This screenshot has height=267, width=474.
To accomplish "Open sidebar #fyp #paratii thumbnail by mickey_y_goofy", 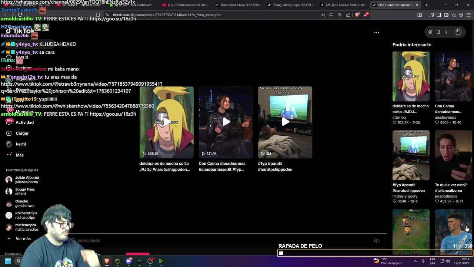I will pos(411,155).
